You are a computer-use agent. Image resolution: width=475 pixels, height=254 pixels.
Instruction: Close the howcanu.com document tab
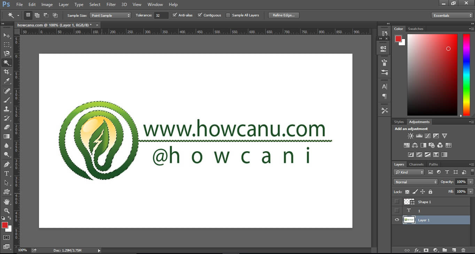click(97, 25)
